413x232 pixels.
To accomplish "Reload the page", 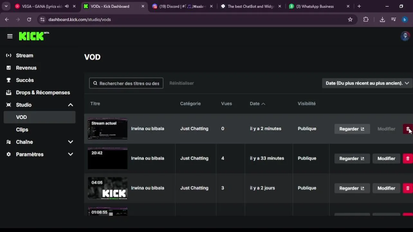I will 29,20.
